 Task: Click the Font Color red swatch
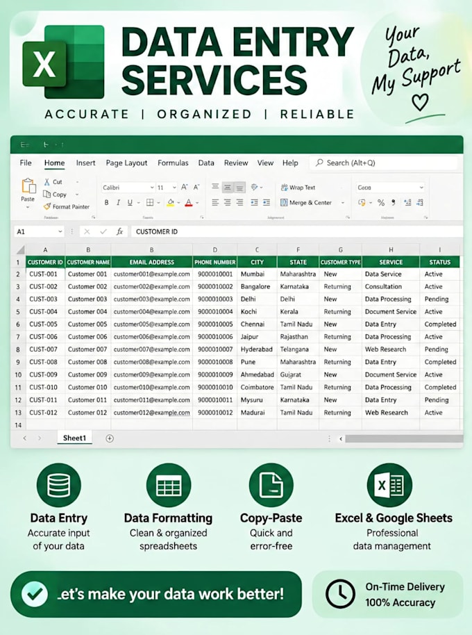coord(189,202)
